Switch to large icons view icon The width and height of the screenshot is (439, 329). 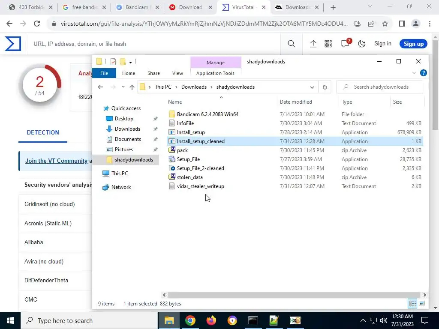422,304
